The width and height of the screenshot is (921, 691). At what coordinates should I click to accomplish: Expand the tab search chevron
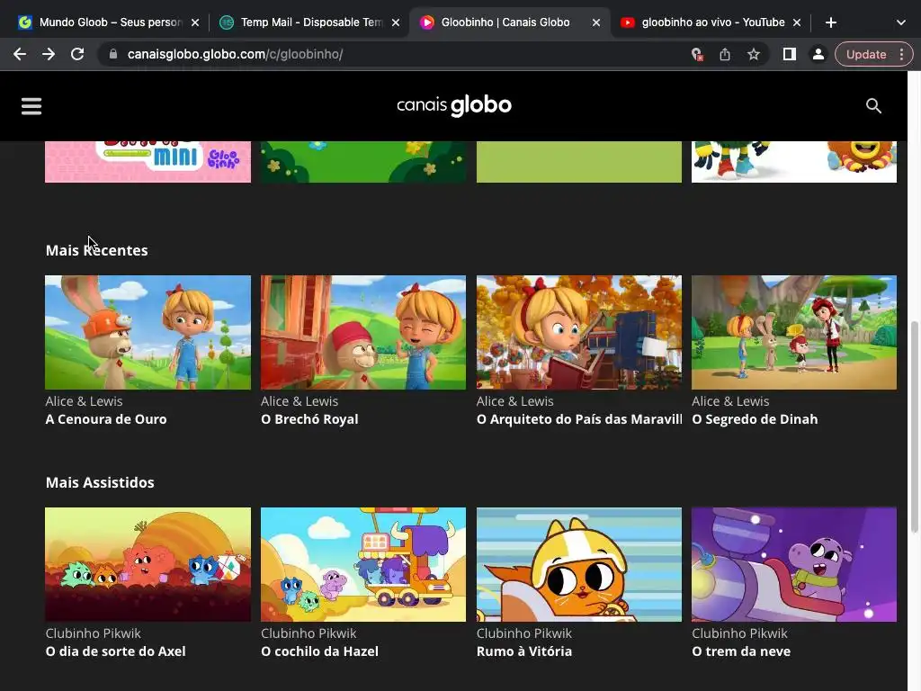coord(900,22)
